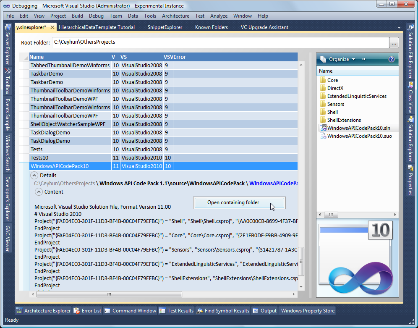Open the Architecture menu

[175, 16]
